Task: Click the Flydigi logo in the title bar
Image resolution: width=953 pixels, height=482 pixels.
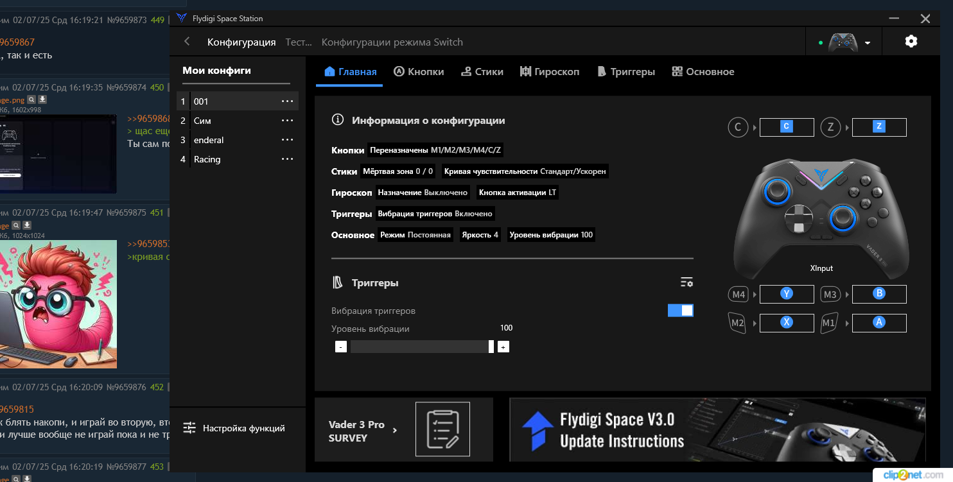Action: [182, 19]
